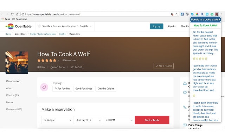Viewport: 225px width, 140px height.
Task: Select the 'Good For A Date' tag
Action: click(84, 89)
